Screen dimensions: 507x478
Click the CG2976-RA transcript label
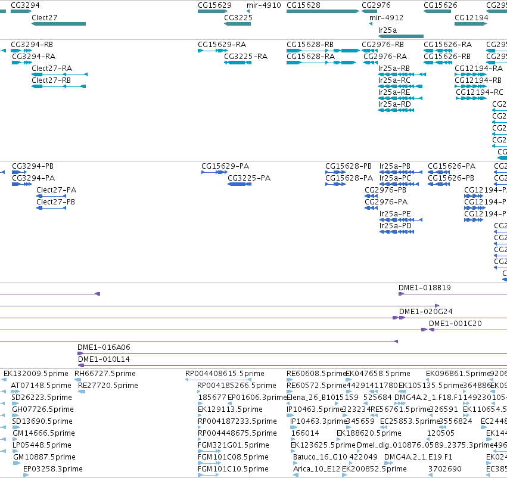click(x=385, y=57)
